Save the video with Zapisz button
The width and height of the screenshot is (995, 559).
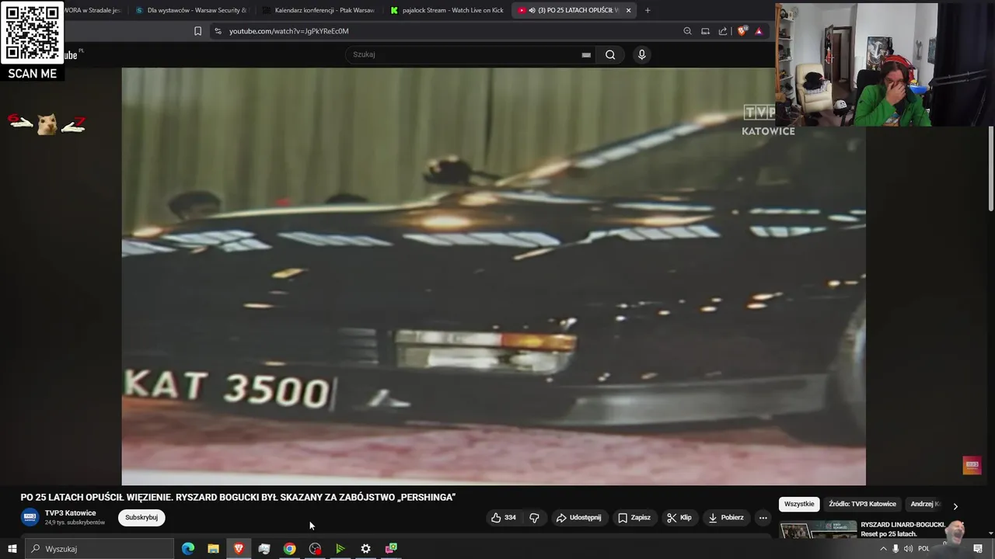pyautogui.click(x=634, y=517)
